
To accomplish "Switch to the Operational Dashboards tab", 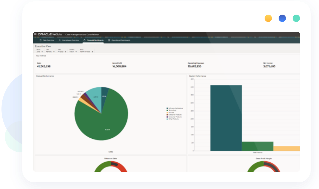I will click(x=120, y=40).
